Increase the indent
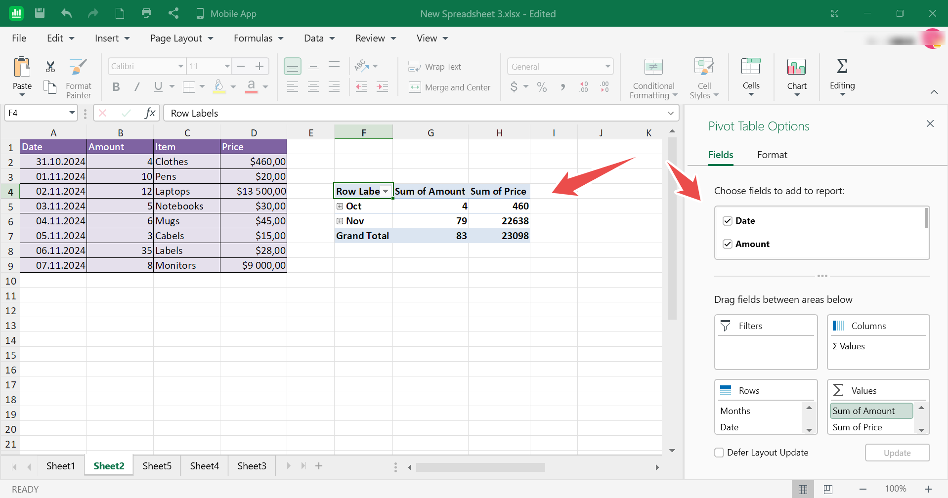 [x=383, y=87]
